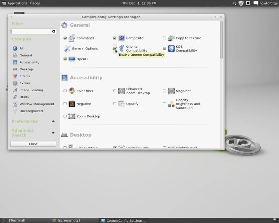Screen dimensions: 279x223
Task: Click the General section gear icon
Action: point(64,25)
